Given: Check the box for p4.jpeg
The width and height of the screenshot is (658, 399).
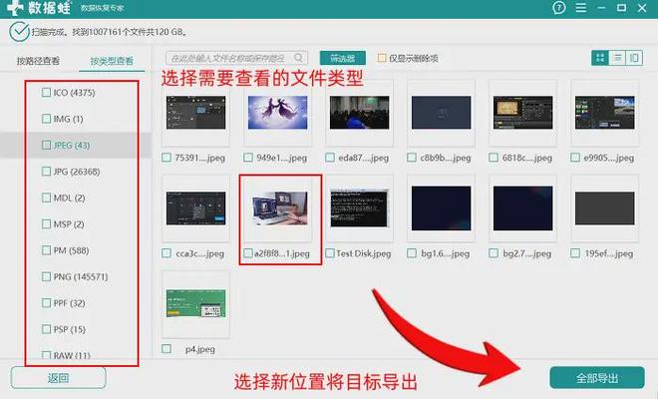Looking at the screenshot, I should coord(166,348).
